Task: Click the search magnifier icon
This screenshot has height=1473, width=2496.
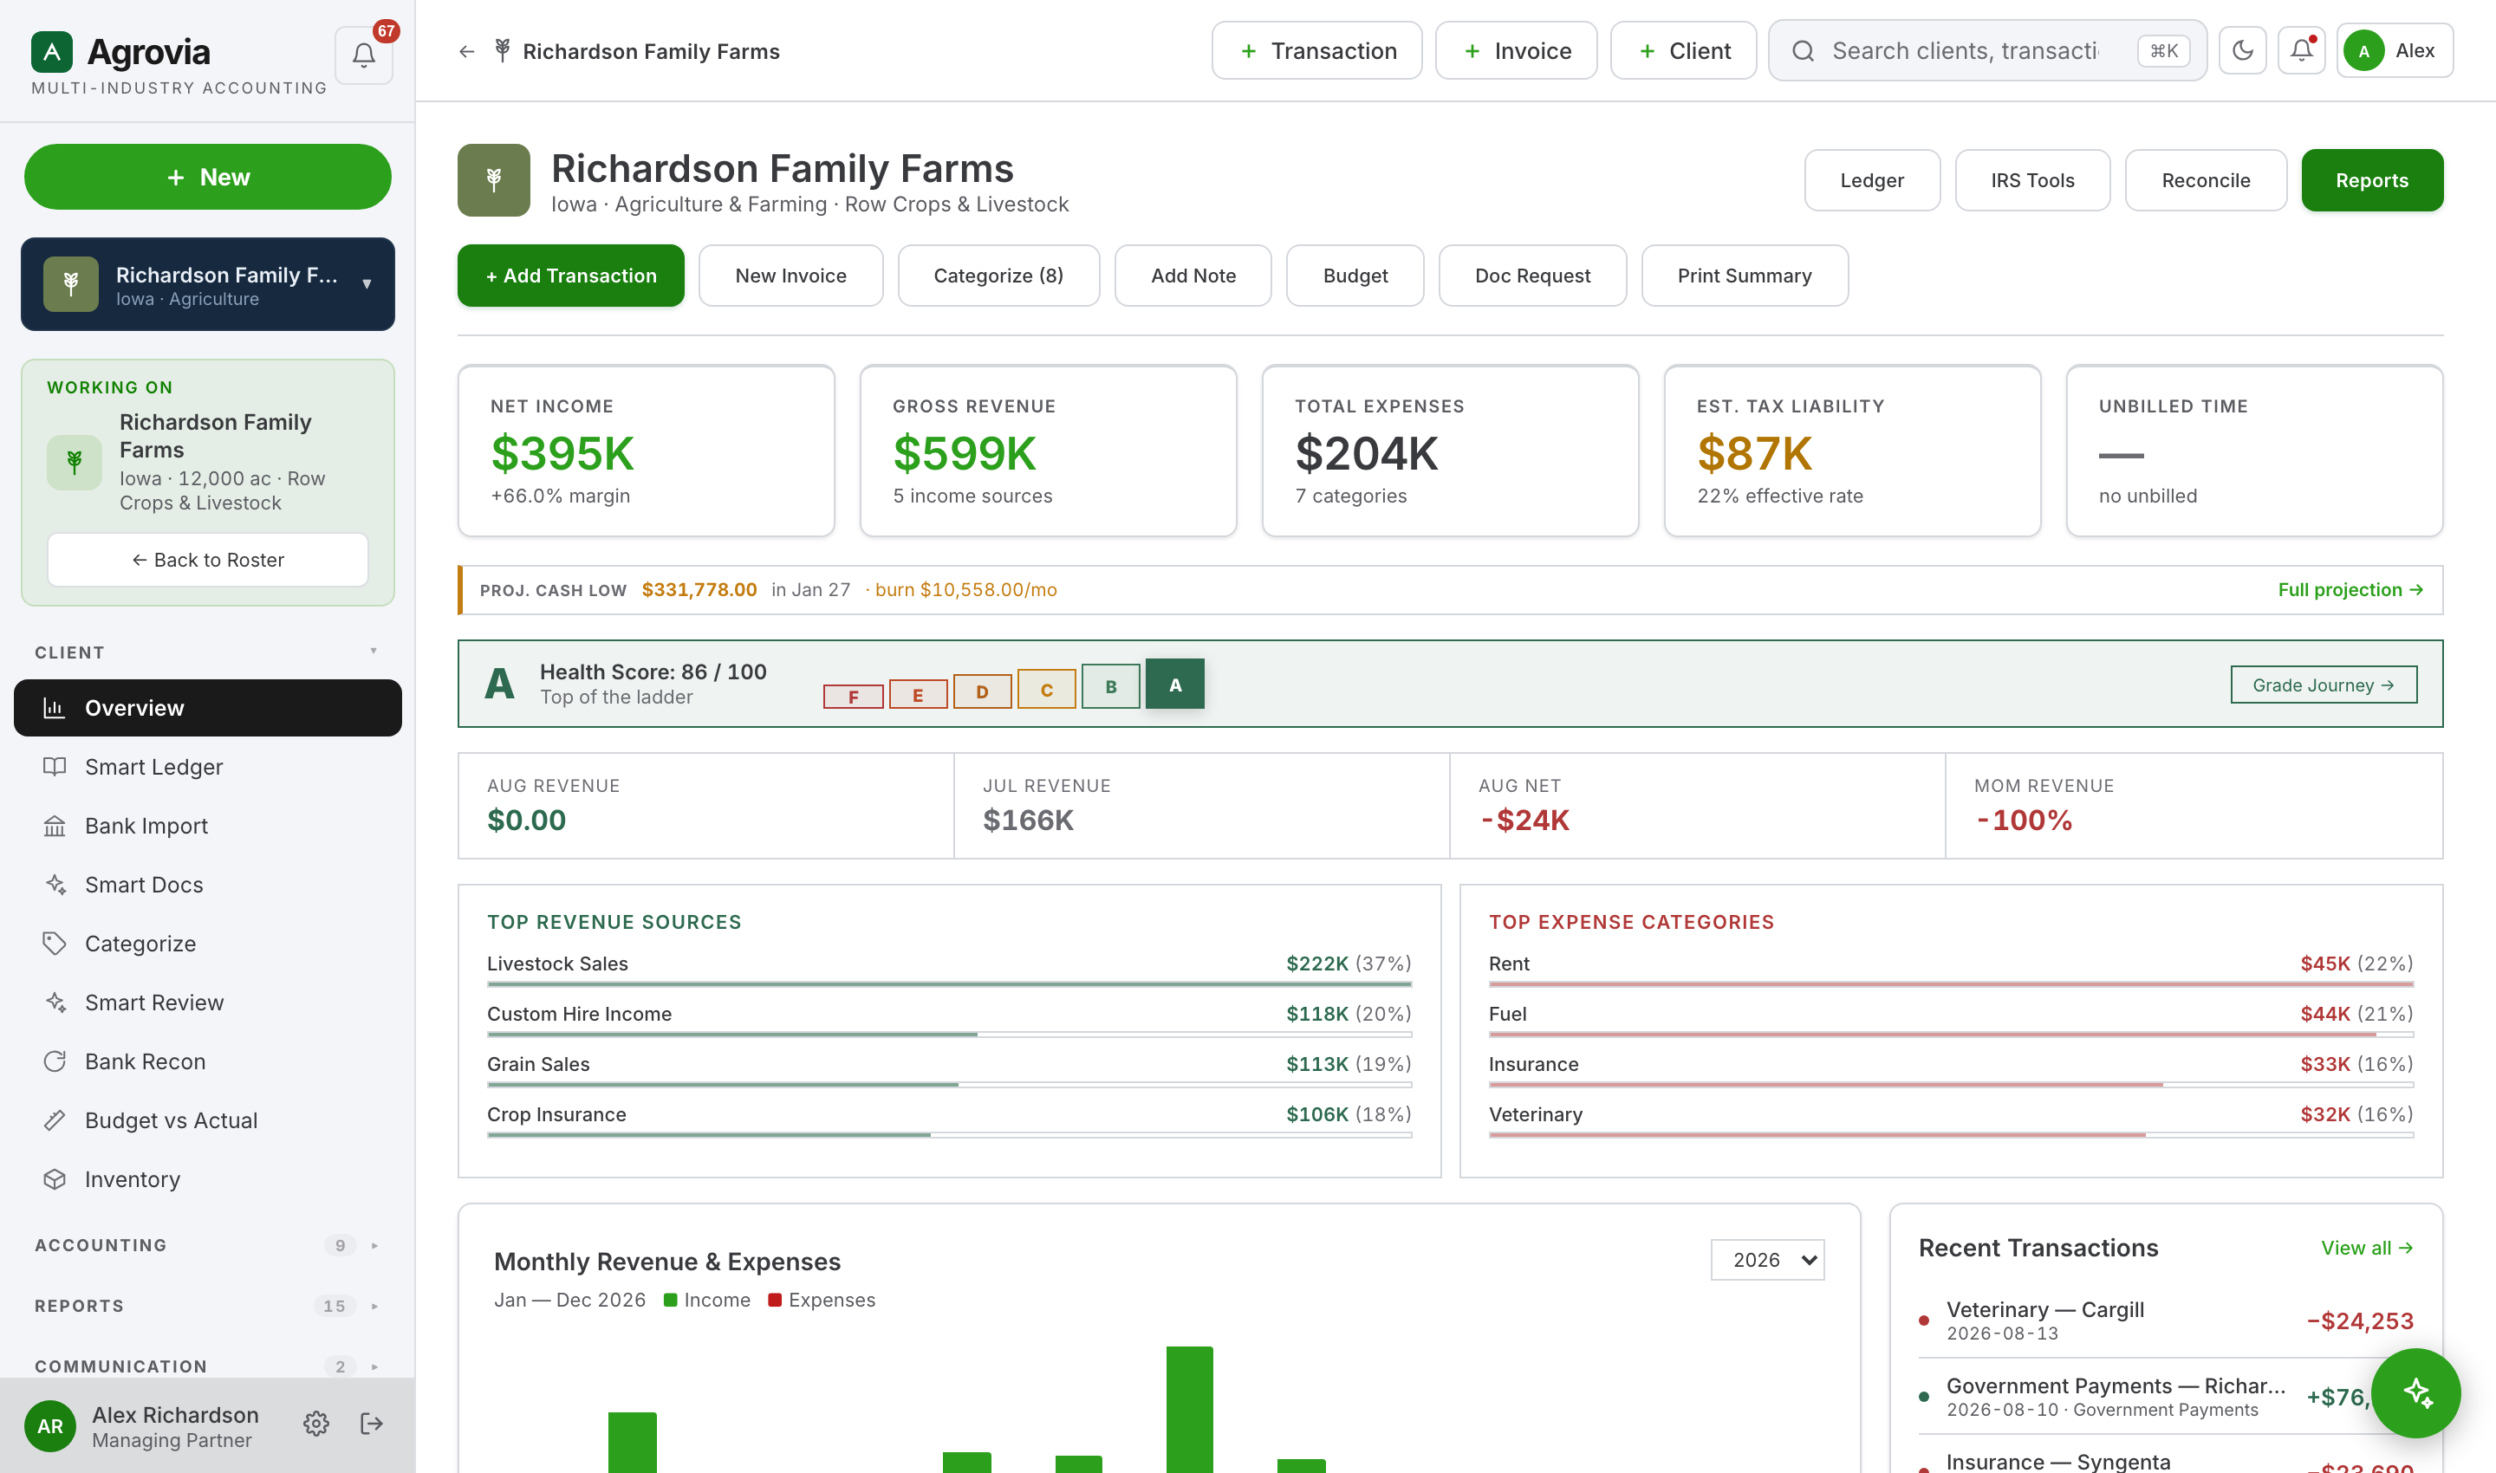Action: (x=1803, y=50)
